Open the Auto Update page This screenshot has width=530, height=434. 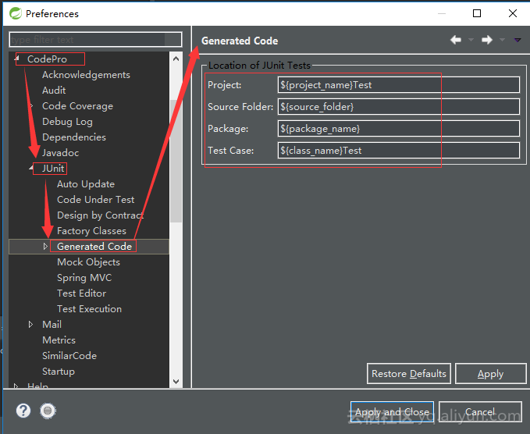(86, 184)
